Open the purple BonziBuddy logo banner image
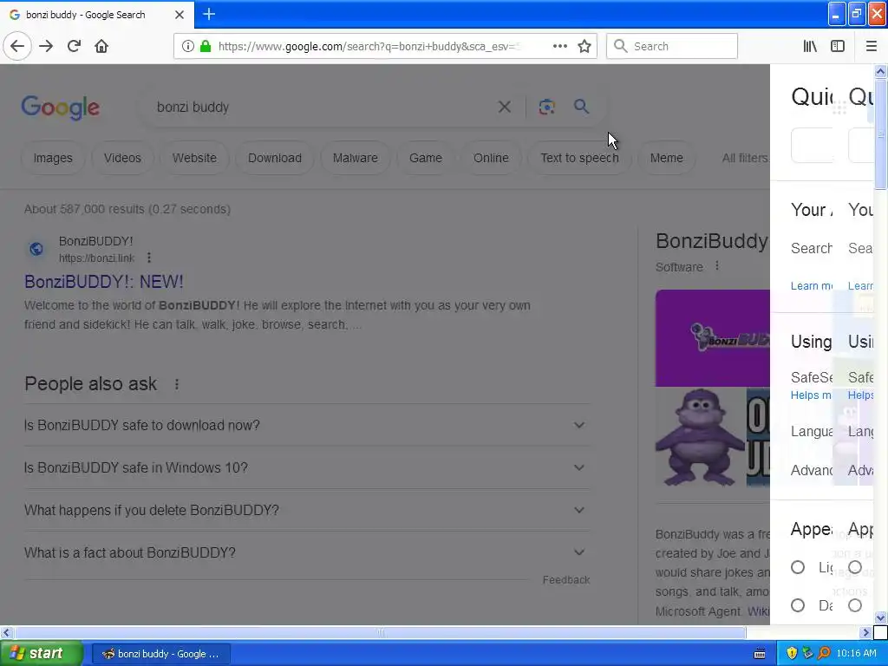Viewport: 888px width, 666px height. click(x=713, y=338)
